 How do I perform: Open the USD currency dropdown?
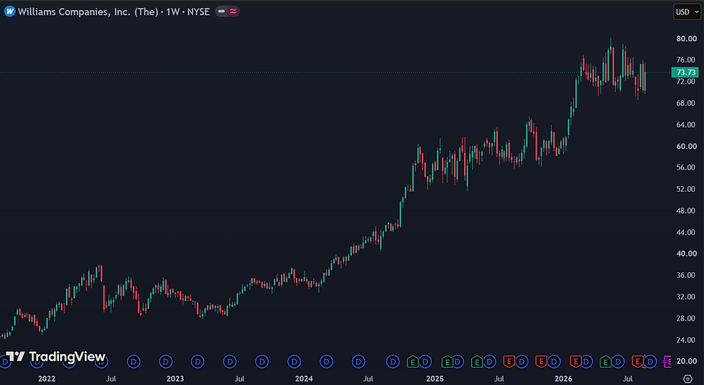[687, 12]
